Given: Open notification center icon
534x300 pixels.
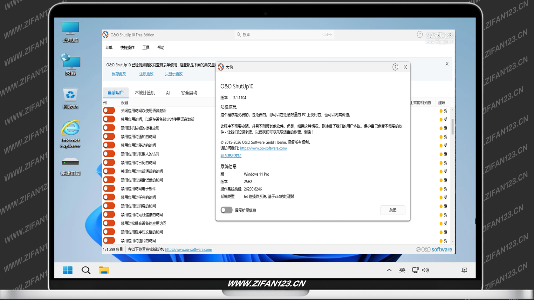Looking at the screenshot, I should coord(464,270).
